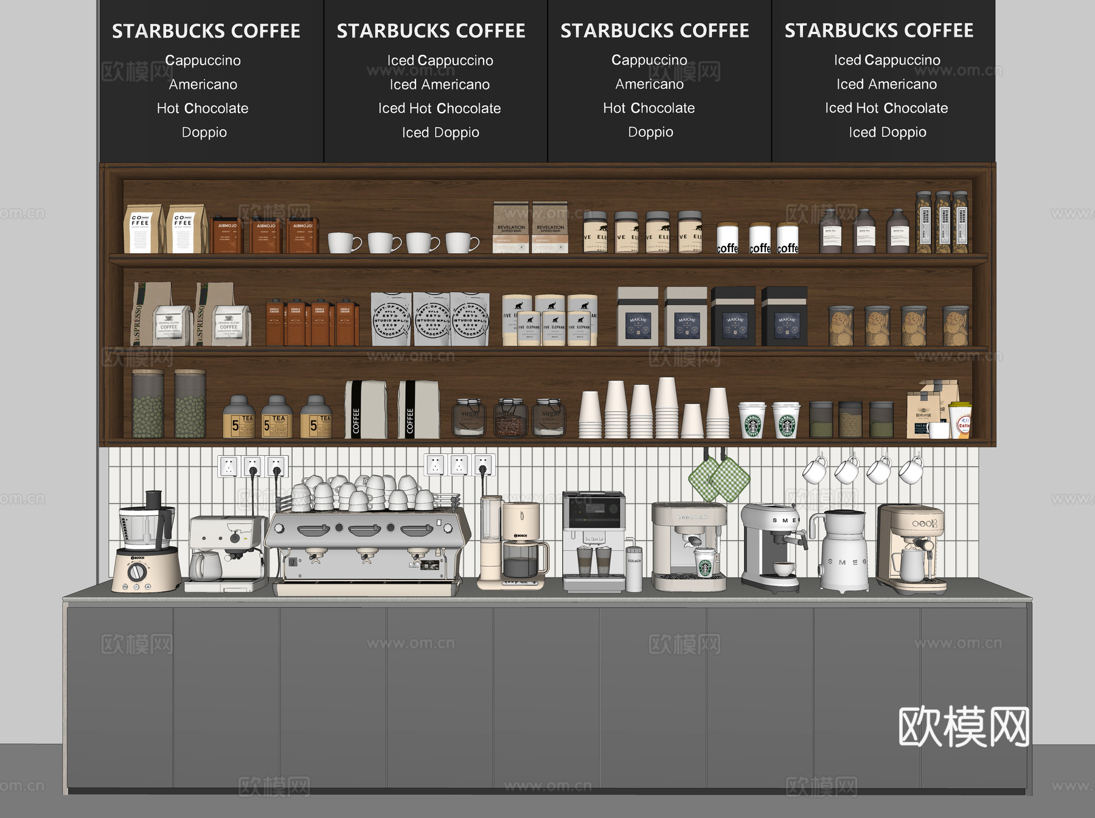Click "Iced Cappuccino" on the rightmost menu board

(x=887, y=60)
